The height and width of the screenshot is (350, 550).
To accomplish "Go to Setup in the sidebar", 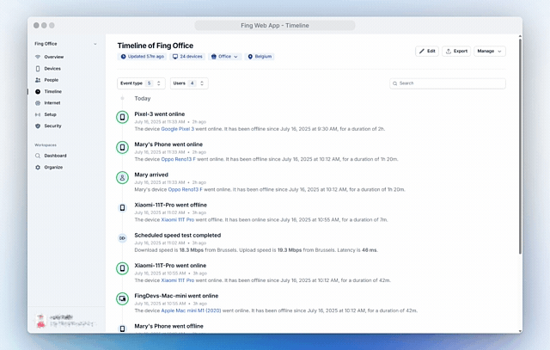I will click(50, 114).
